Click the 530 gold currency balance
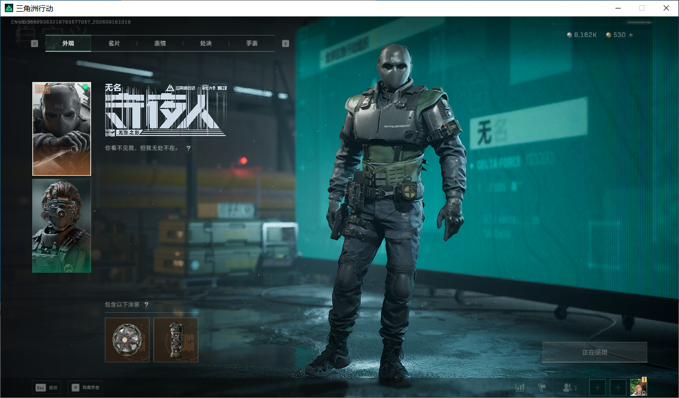This screenshot has height=398, width=679. coord(616,35)
